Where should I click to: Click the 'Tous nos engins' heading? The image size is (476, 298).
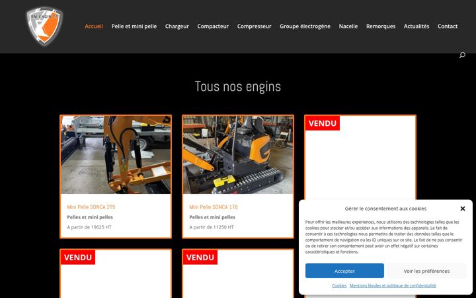pos(238,87)
